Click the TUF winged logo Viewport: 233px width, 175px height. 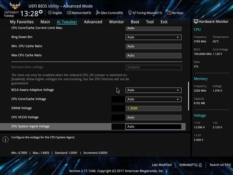(x=15, y=5)
